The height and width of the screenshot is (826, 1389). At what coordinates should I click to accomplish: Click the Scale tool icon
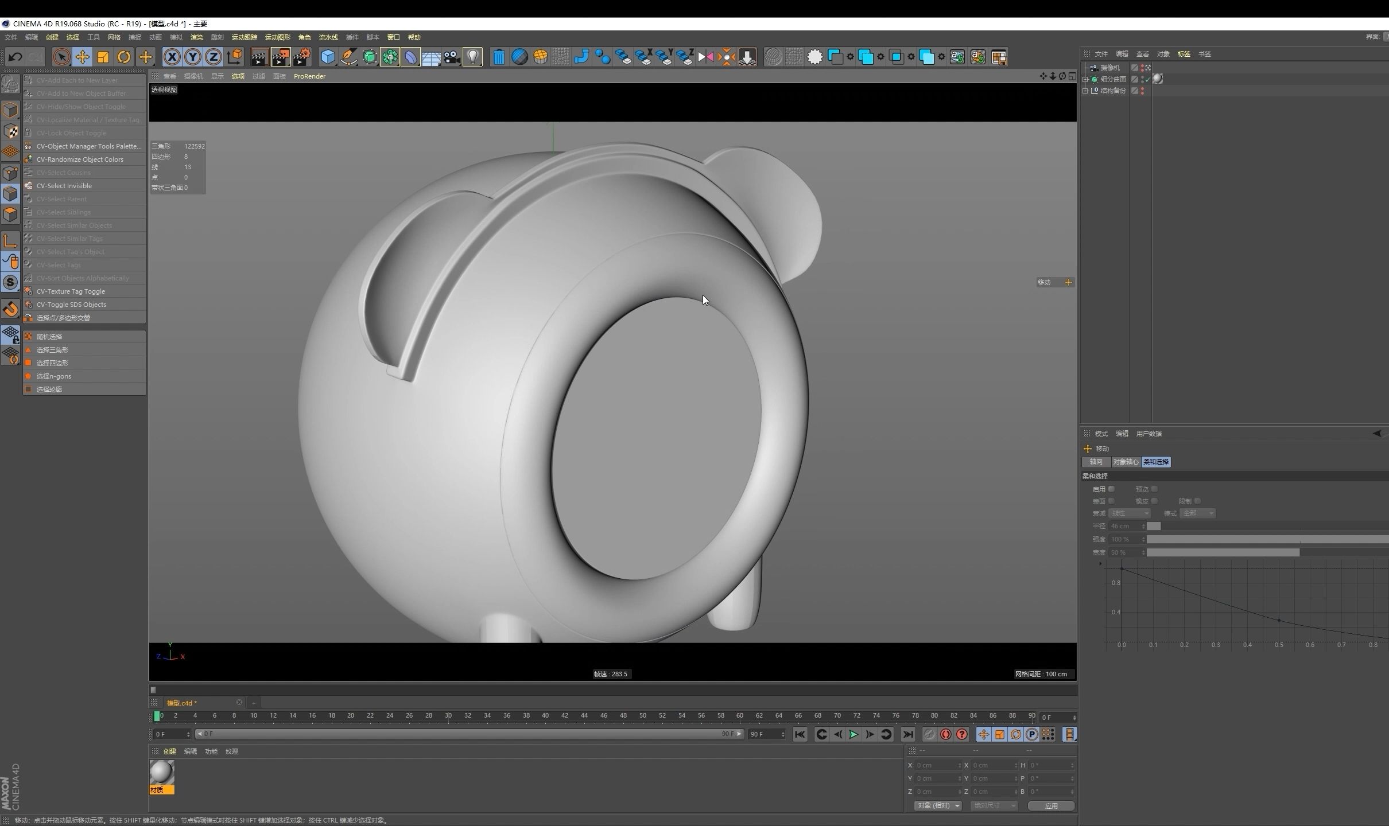point(103,57)
